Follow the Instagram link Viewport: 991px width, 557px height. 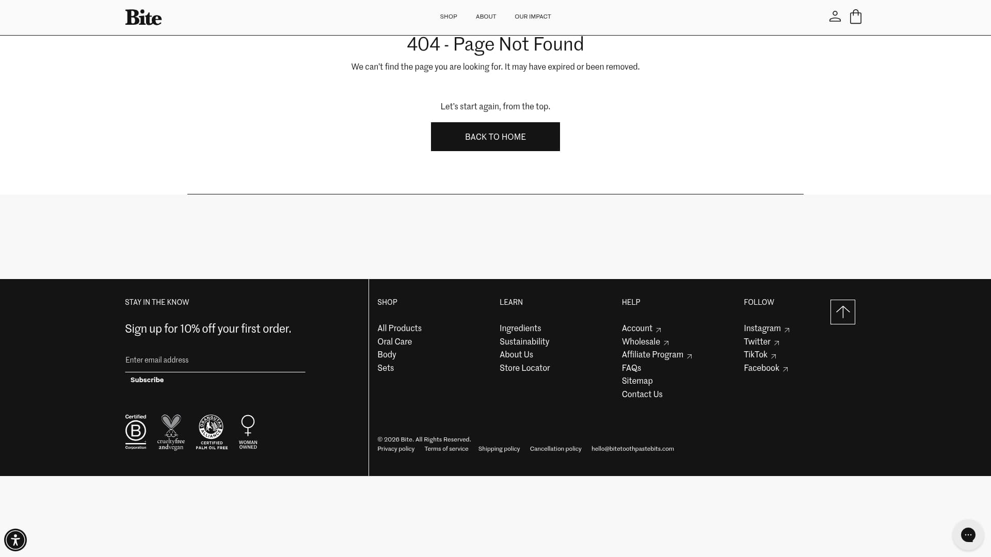(766, 329)
